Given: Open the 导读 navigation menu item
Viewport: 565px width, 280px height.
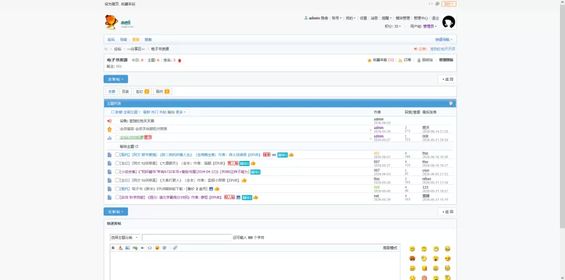Looking at the screenshot, I should [x=124, y=39].
